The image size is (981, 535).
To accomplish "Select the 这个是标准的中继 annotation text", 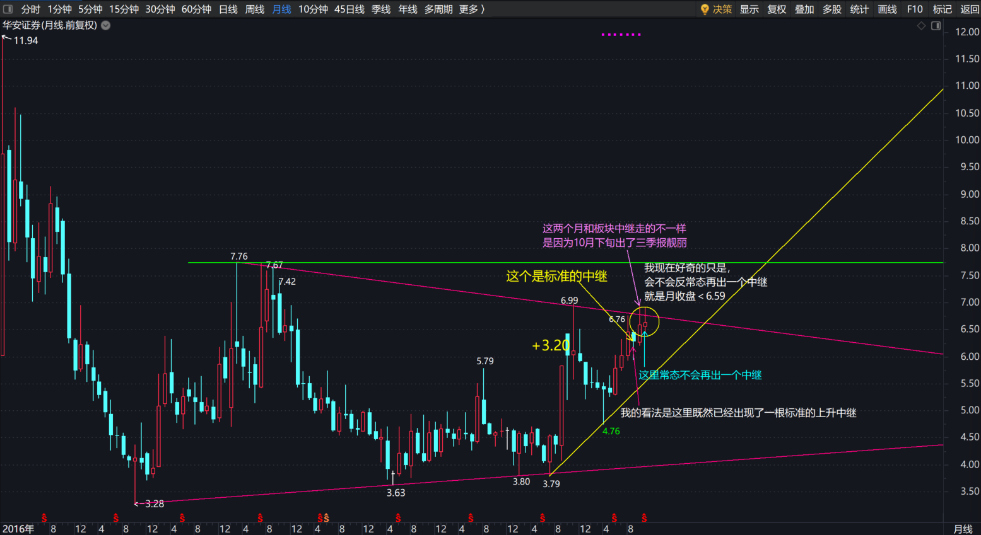I will 556,276.
